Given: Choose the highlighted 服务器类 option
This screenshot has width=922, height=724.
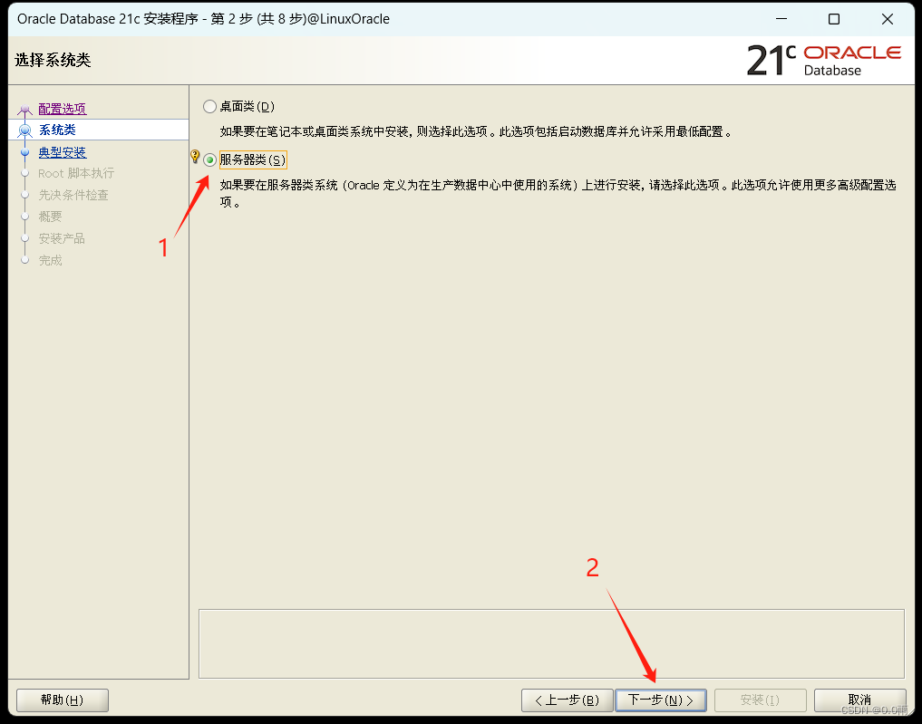Looking at the screenshot, I should pyautogui.click(x=252, y=159).
